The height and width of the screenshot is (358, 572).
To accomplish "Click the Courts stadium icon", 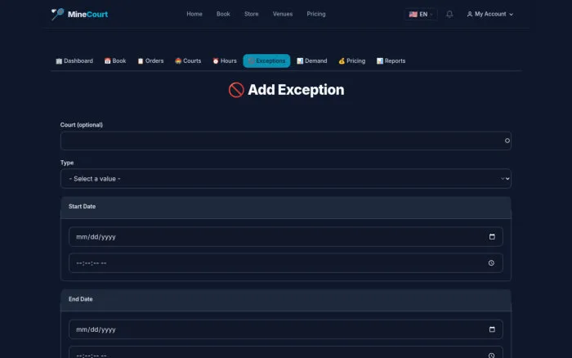I will 178,61.
